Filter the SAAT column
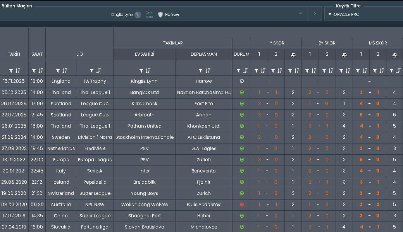403x232 pixels. 34,71
